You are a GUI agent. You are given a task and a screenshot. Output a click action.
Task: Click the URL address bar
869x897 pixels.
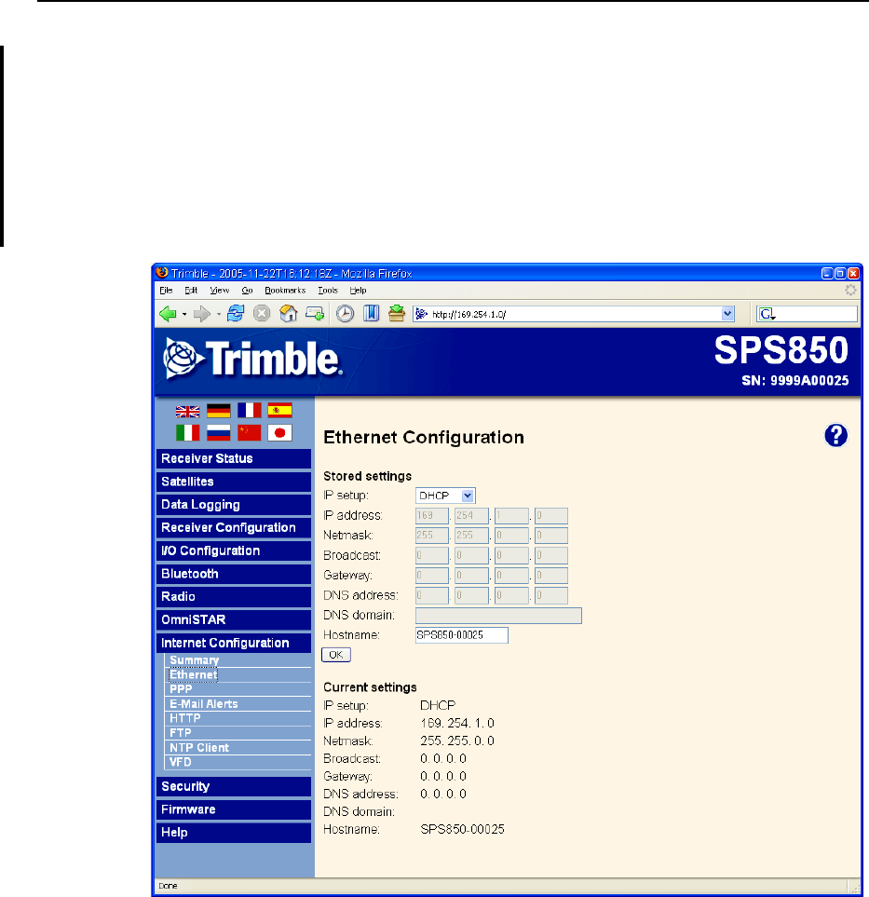click(x=573, y=314)
